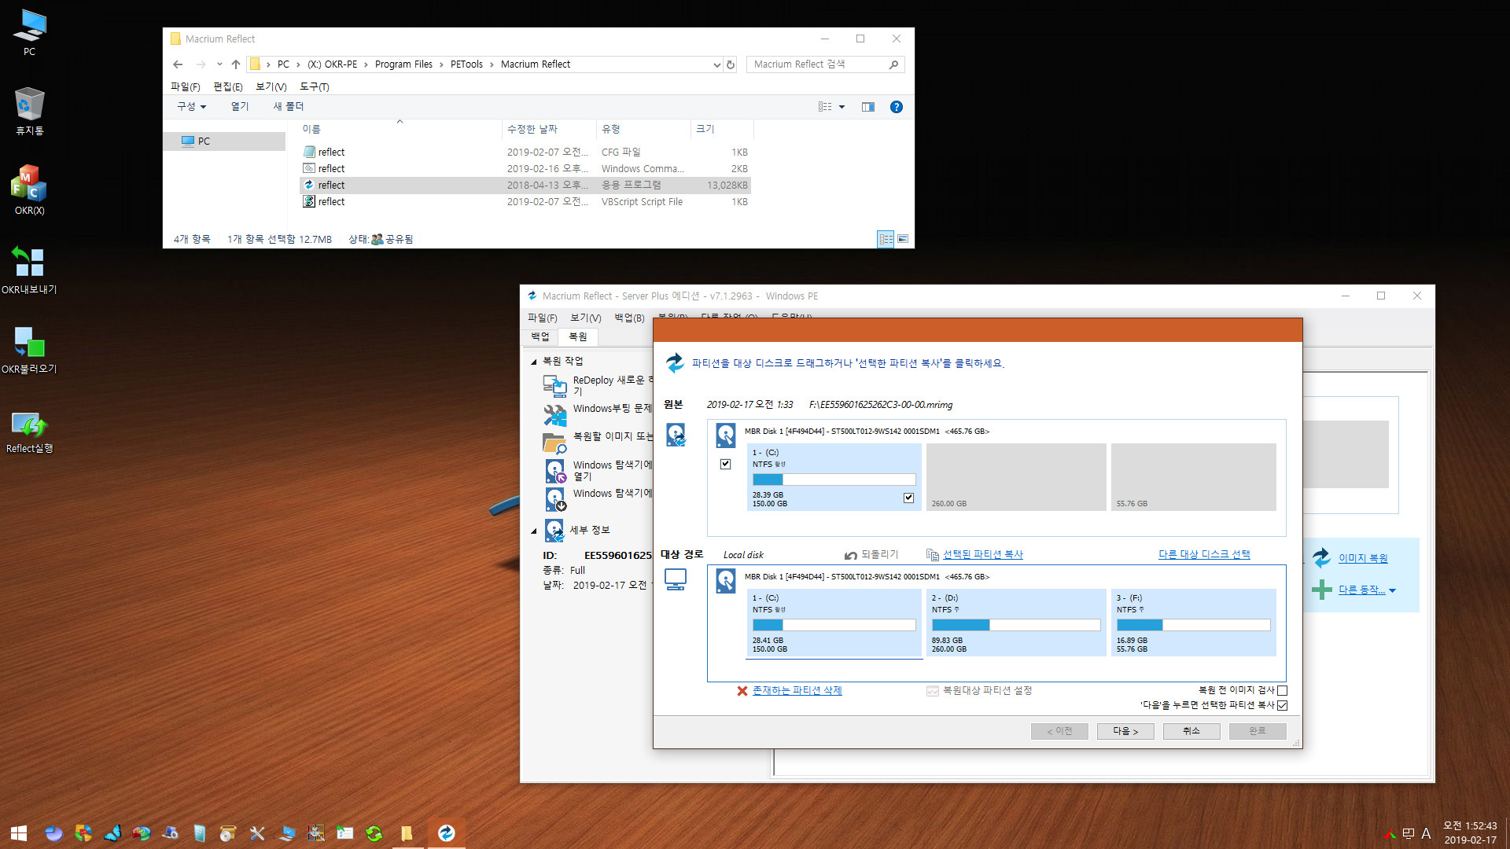Open Explorer view options dropdown arrow
The image size is (1510, 849).
842,107
